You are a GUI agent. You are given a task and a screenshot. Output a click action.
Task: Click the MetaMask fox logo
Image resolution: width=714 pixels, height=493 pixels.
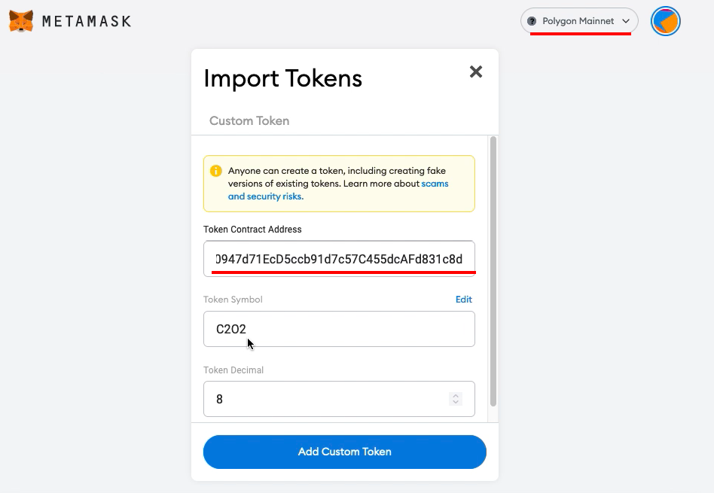point(21,21)
